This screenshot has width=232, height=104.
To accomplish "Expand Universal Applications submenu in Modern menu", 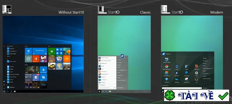I will (208, 69).
